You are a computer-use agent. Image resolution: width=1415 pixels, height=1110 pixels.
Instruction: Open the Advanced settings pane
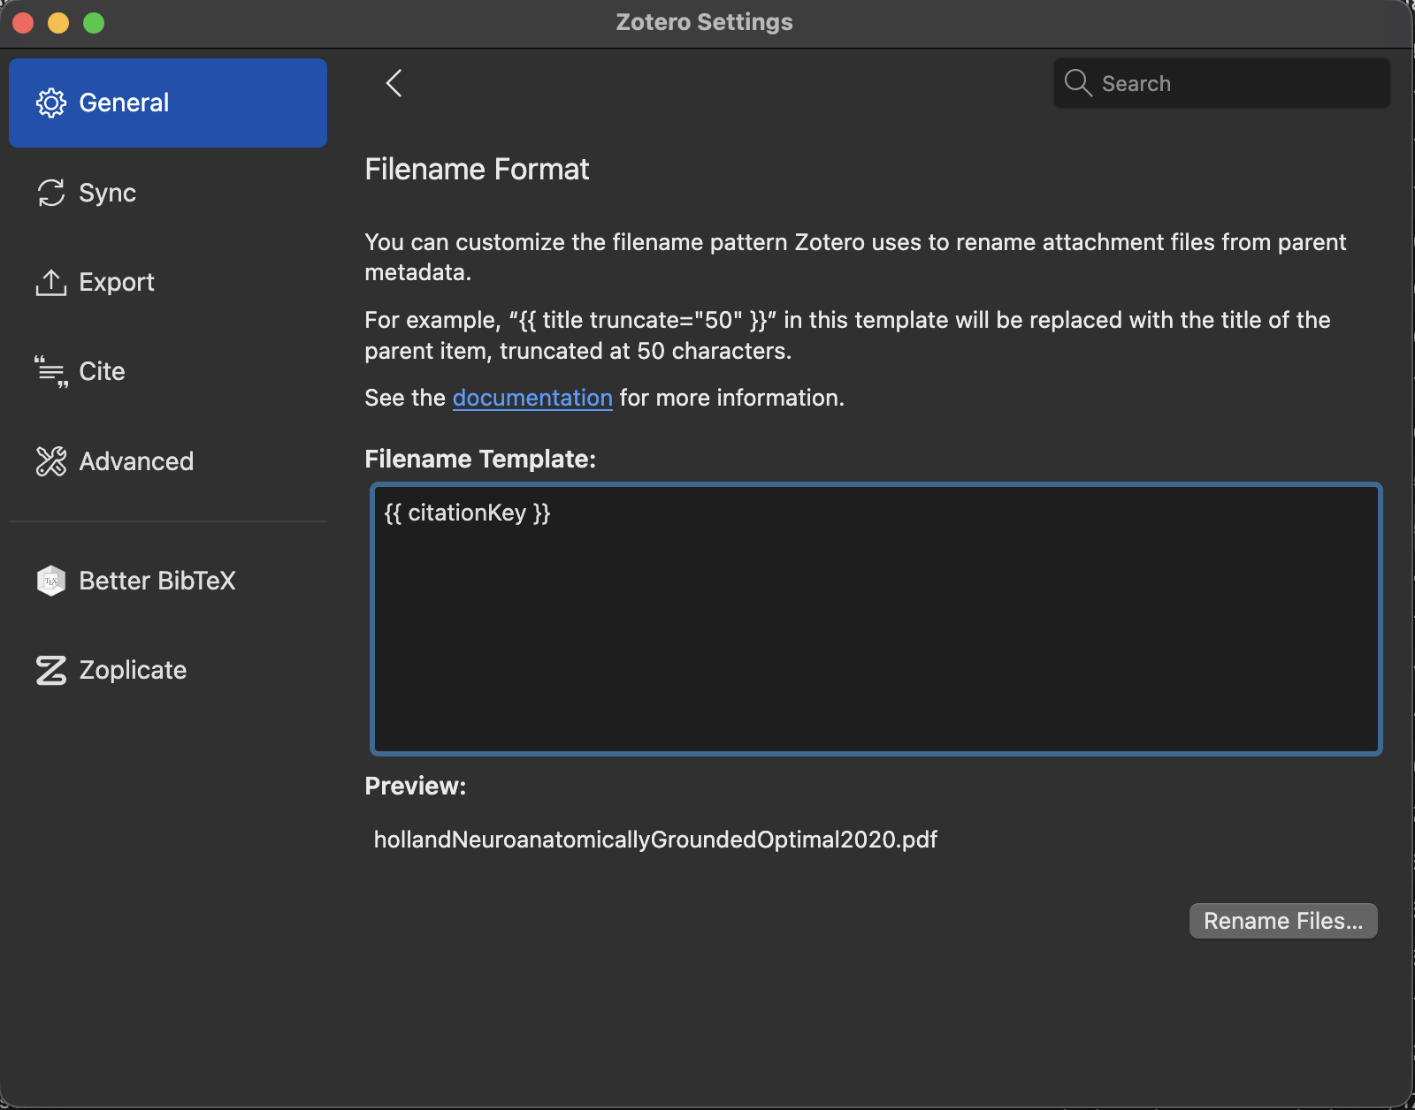(x=168, y=461)
